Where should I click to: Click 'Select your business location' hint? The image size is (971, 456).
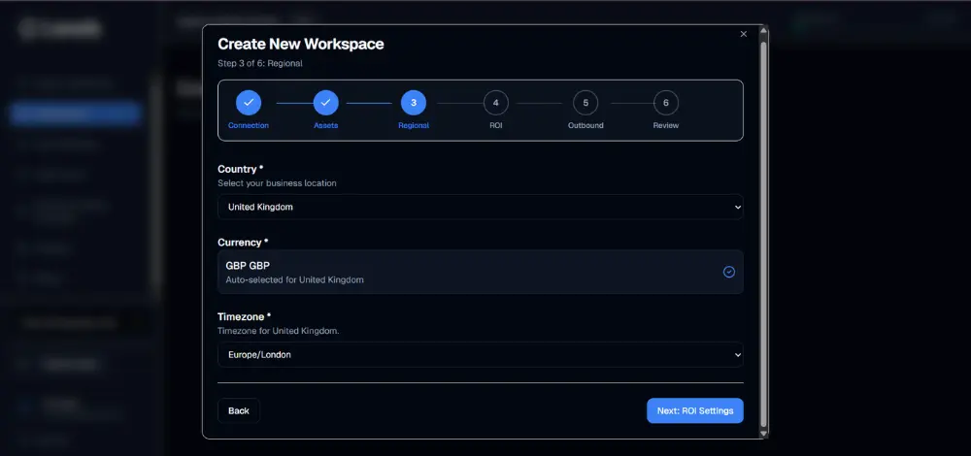278,183
